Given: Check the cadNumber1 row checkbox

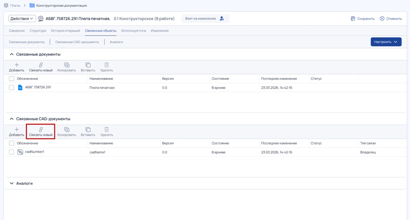Looking at the screenshot, I should [11, 152].
